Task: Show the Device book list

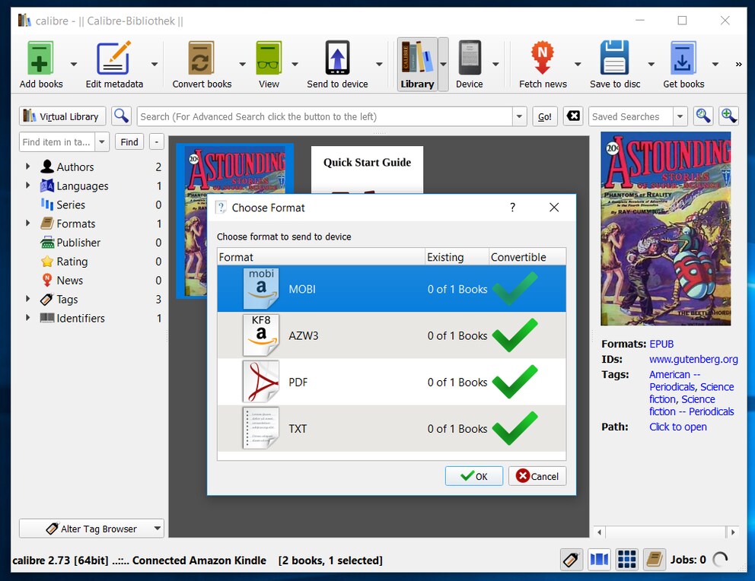Action: [470, 65]
